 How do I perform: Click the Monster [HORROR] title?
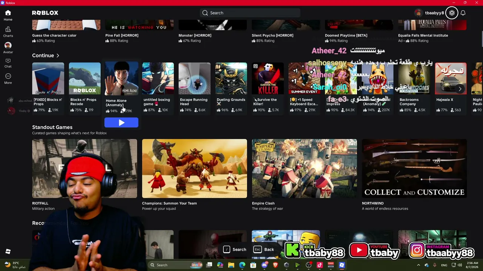point(195,35)
